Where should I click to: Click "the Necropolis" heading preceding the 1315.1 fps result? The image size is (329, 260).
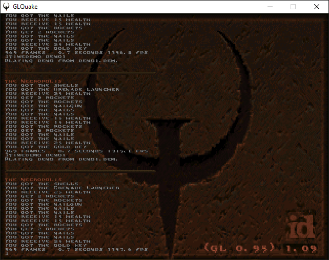(33, 81)
